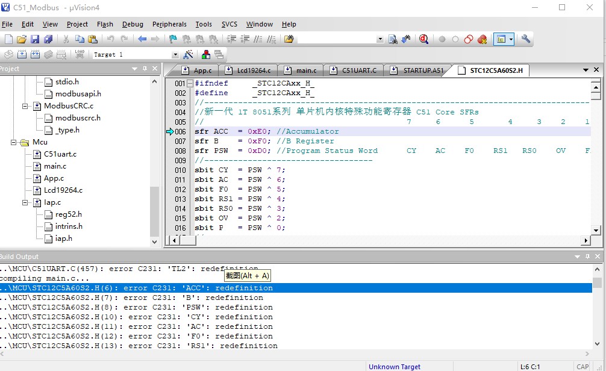
Task: Click the Undo arrow icon
Action: point(110,39)
